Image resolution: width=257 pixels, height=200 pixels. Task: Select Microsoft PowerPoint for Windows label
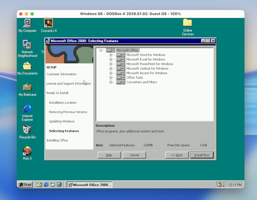coord(150,64)
